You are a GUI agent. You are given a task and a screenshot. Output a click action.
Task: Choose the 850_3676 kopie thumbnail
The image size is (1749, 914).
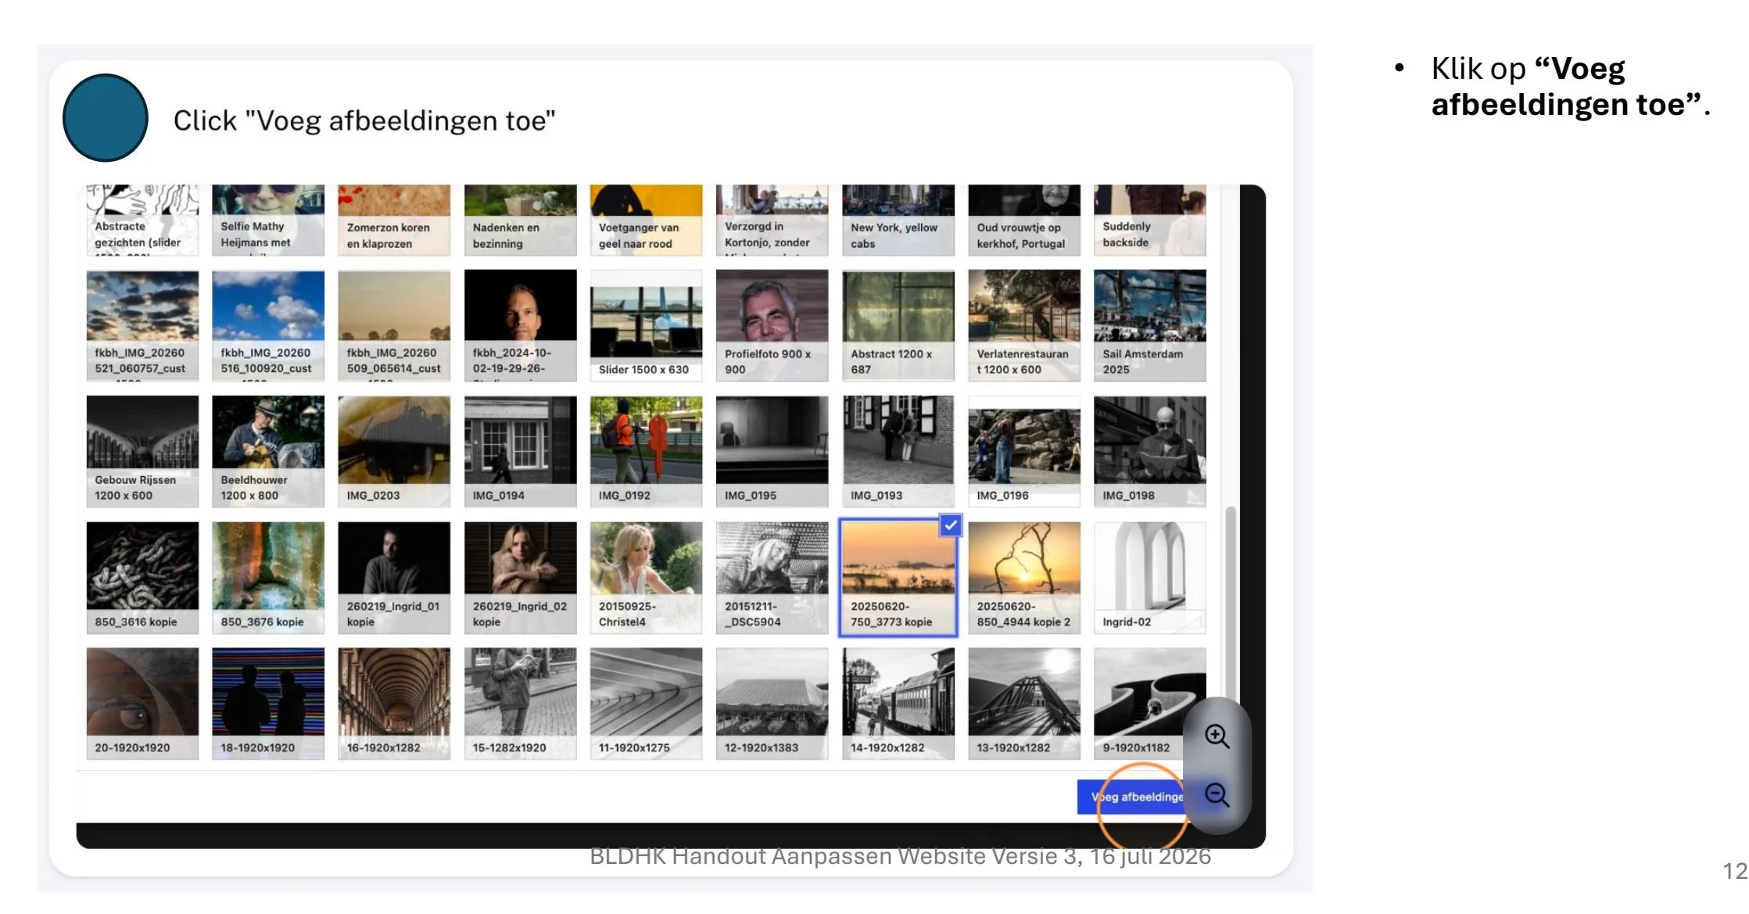(x=268, y=578)
